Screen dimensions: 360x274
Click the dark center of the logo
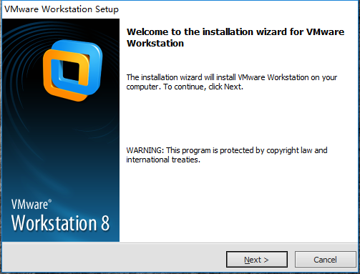coord(71,71)
